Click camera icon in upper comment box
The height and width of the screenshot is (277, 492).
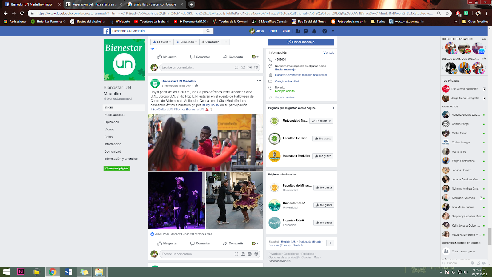coord(243,67)
